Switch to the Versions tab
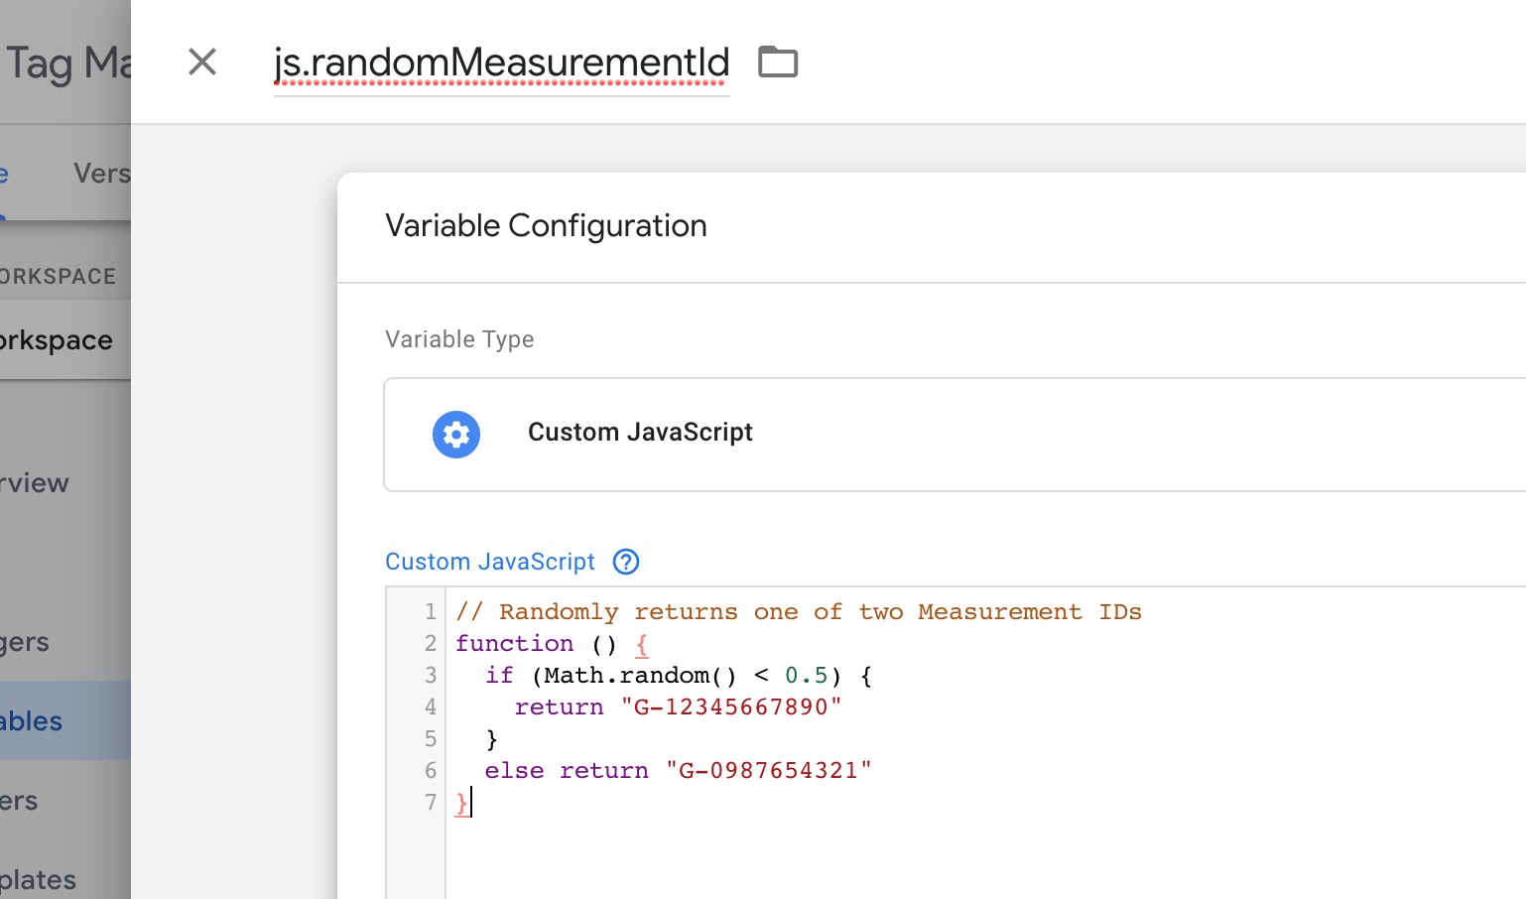 (101, 174)
